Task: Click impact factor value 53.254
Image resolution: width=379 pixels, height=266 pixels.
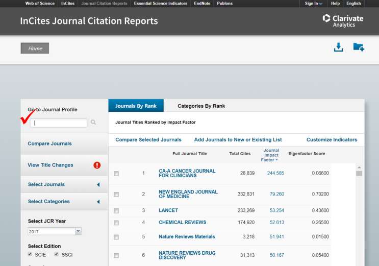Action: [277, 210]
